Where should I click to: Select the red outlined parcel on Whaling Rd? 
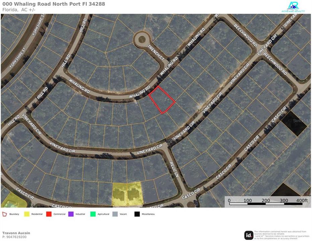[163, 99]
